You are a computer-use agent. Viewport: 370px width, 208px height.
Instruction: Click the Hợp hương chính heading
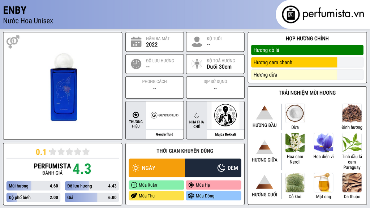pos(307,38)
